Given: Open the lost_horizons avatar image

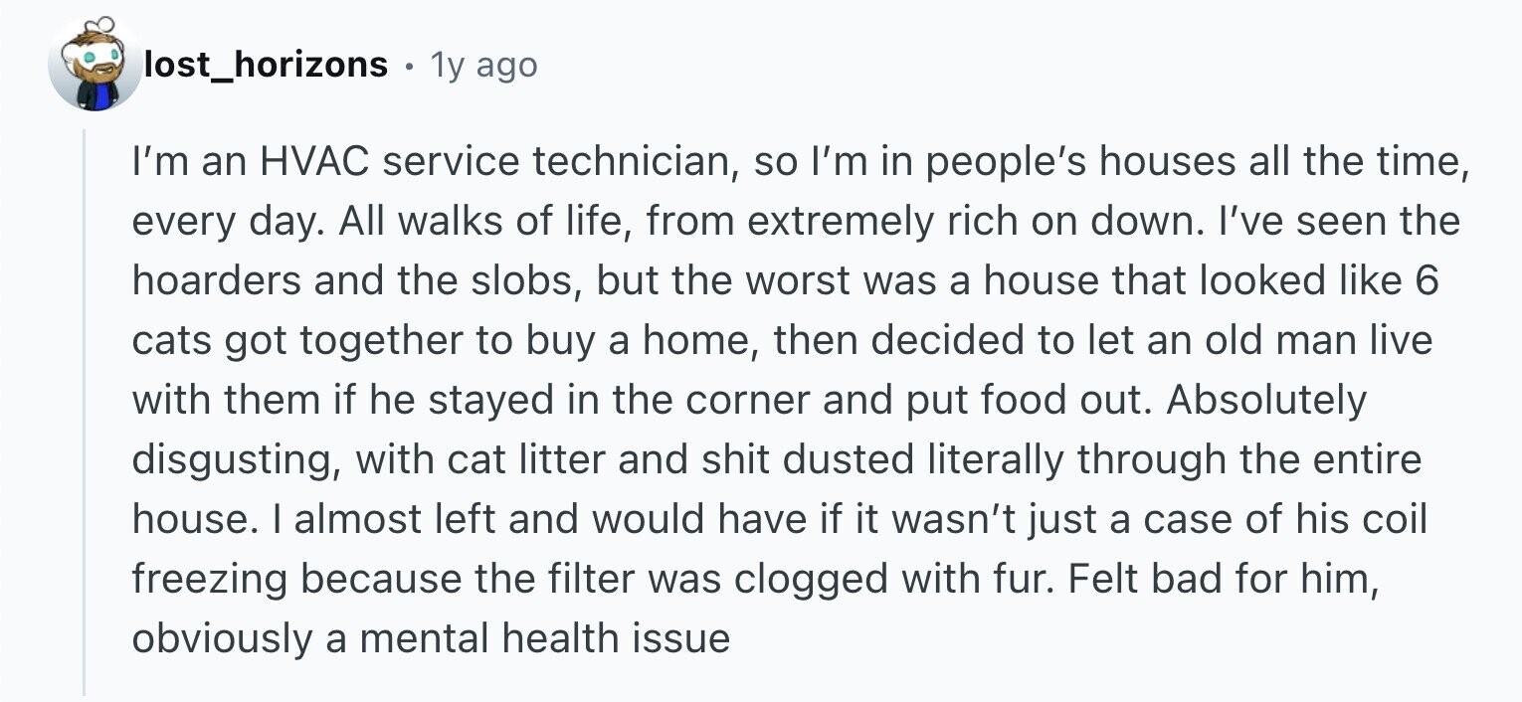Looking at the screenshot, I should [x=95, y=64].
